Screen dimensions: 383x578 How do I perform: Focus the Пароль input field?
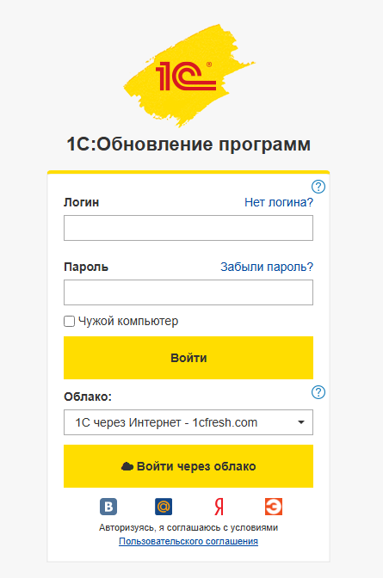click(188, 292)
